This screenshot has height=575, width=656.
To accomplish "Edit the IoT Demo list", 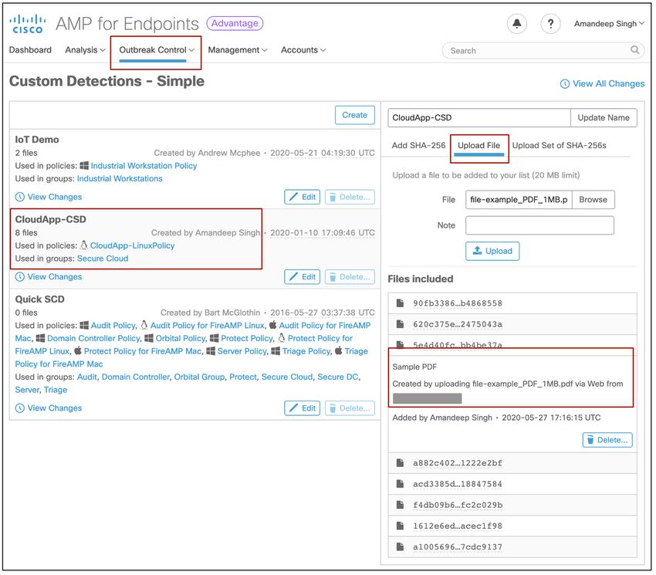I will (302, 197).
